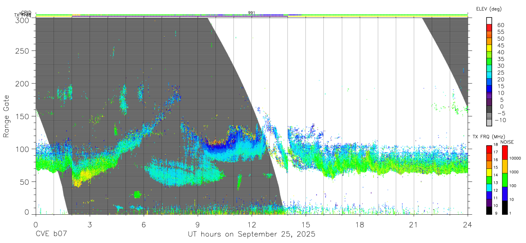Click the dark purple ELEV swatch between 5 and 0
Viewport: 526px width, 243px height.
tap(489, 102)
